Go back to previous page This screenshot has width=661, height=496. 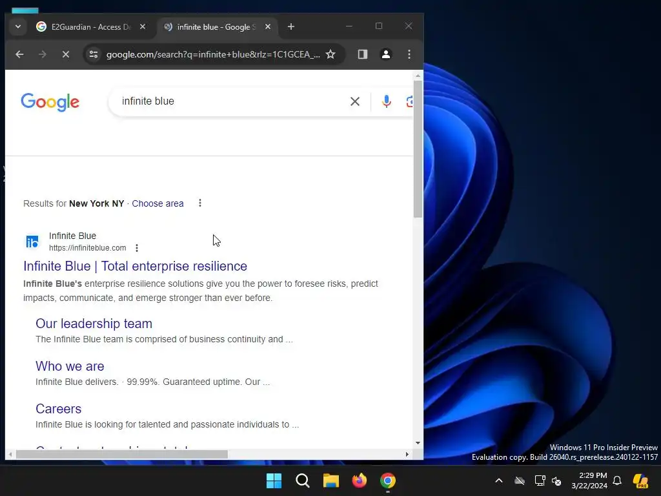[x=19, y=54]
